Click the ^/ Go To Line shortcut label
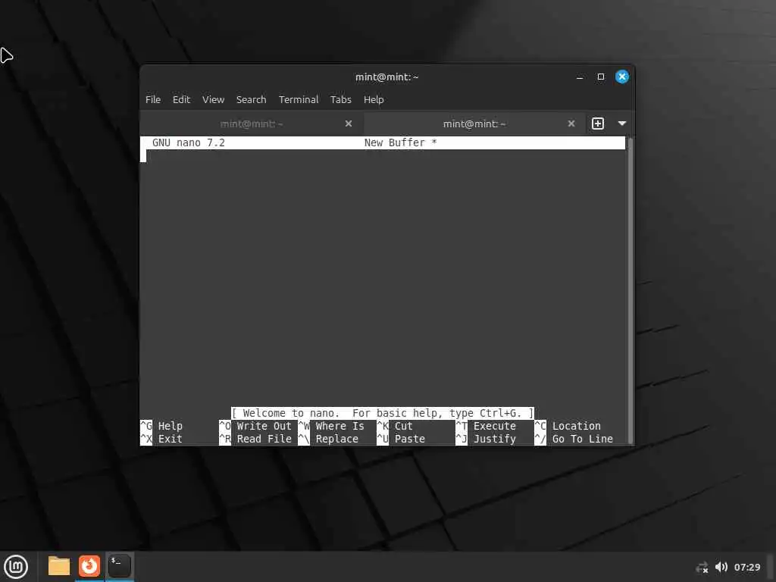 574,439
